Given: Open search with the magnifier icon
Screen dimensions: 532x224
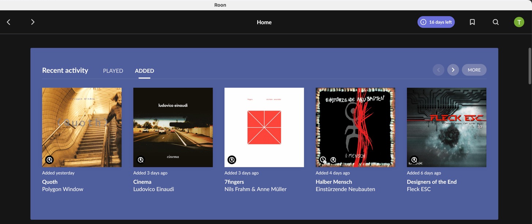Looking at the screenshot, I should pos(495,22).
